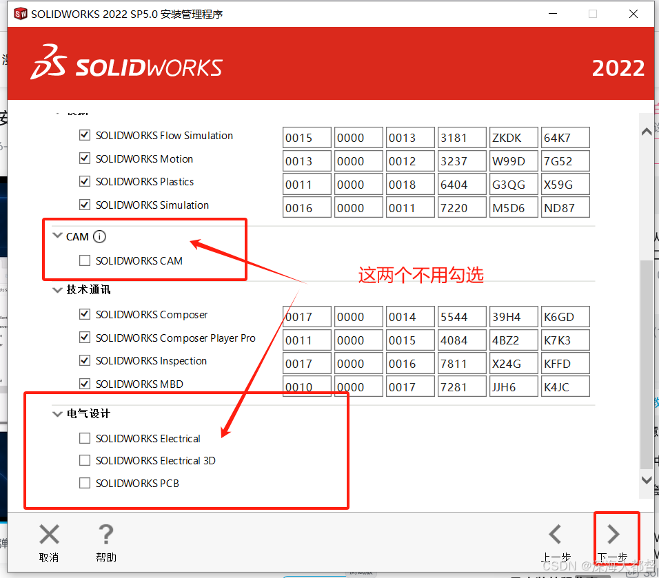Toggle SOLIDWORKS Composer Player Pro checkbox
Viewport: 659px width, 578px height.
click(85, 338)
